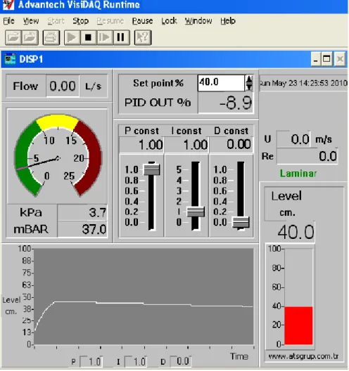
Task: Open the Pause menu
Action: click(142, 21)
